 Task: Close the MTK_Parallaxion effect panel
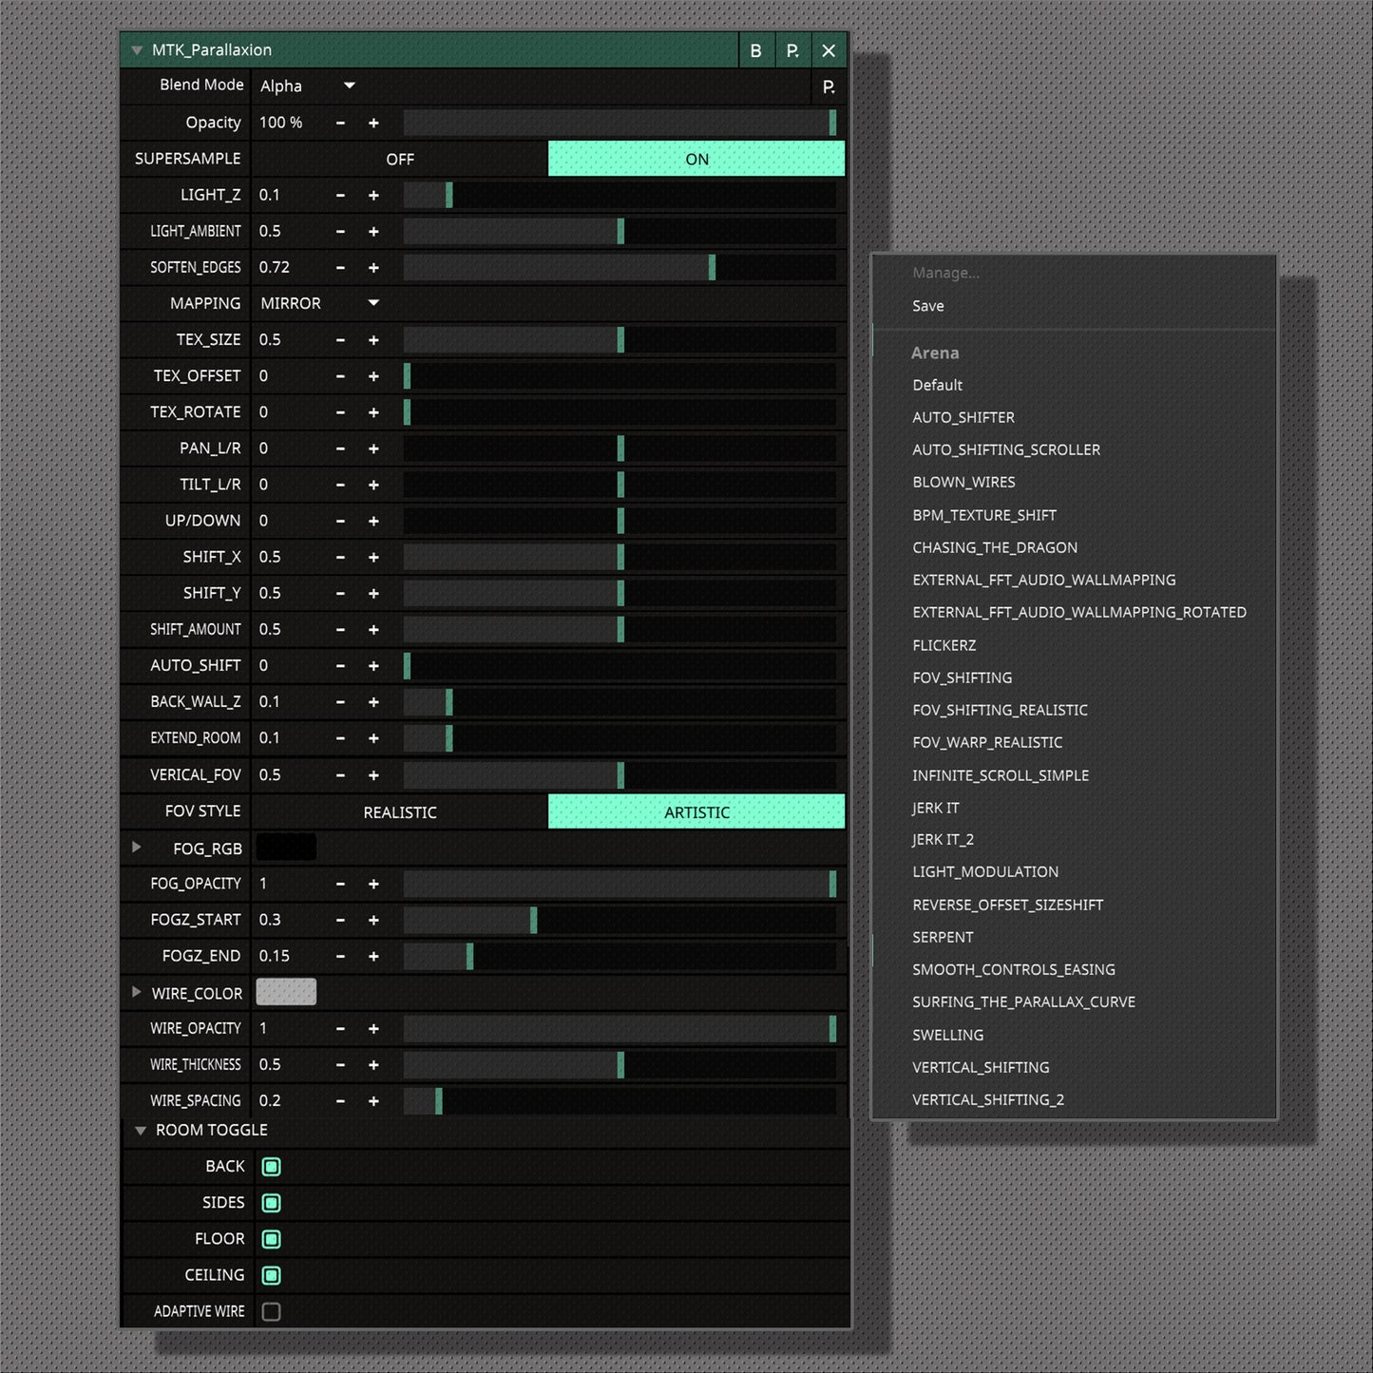click(x=829, y=50)
